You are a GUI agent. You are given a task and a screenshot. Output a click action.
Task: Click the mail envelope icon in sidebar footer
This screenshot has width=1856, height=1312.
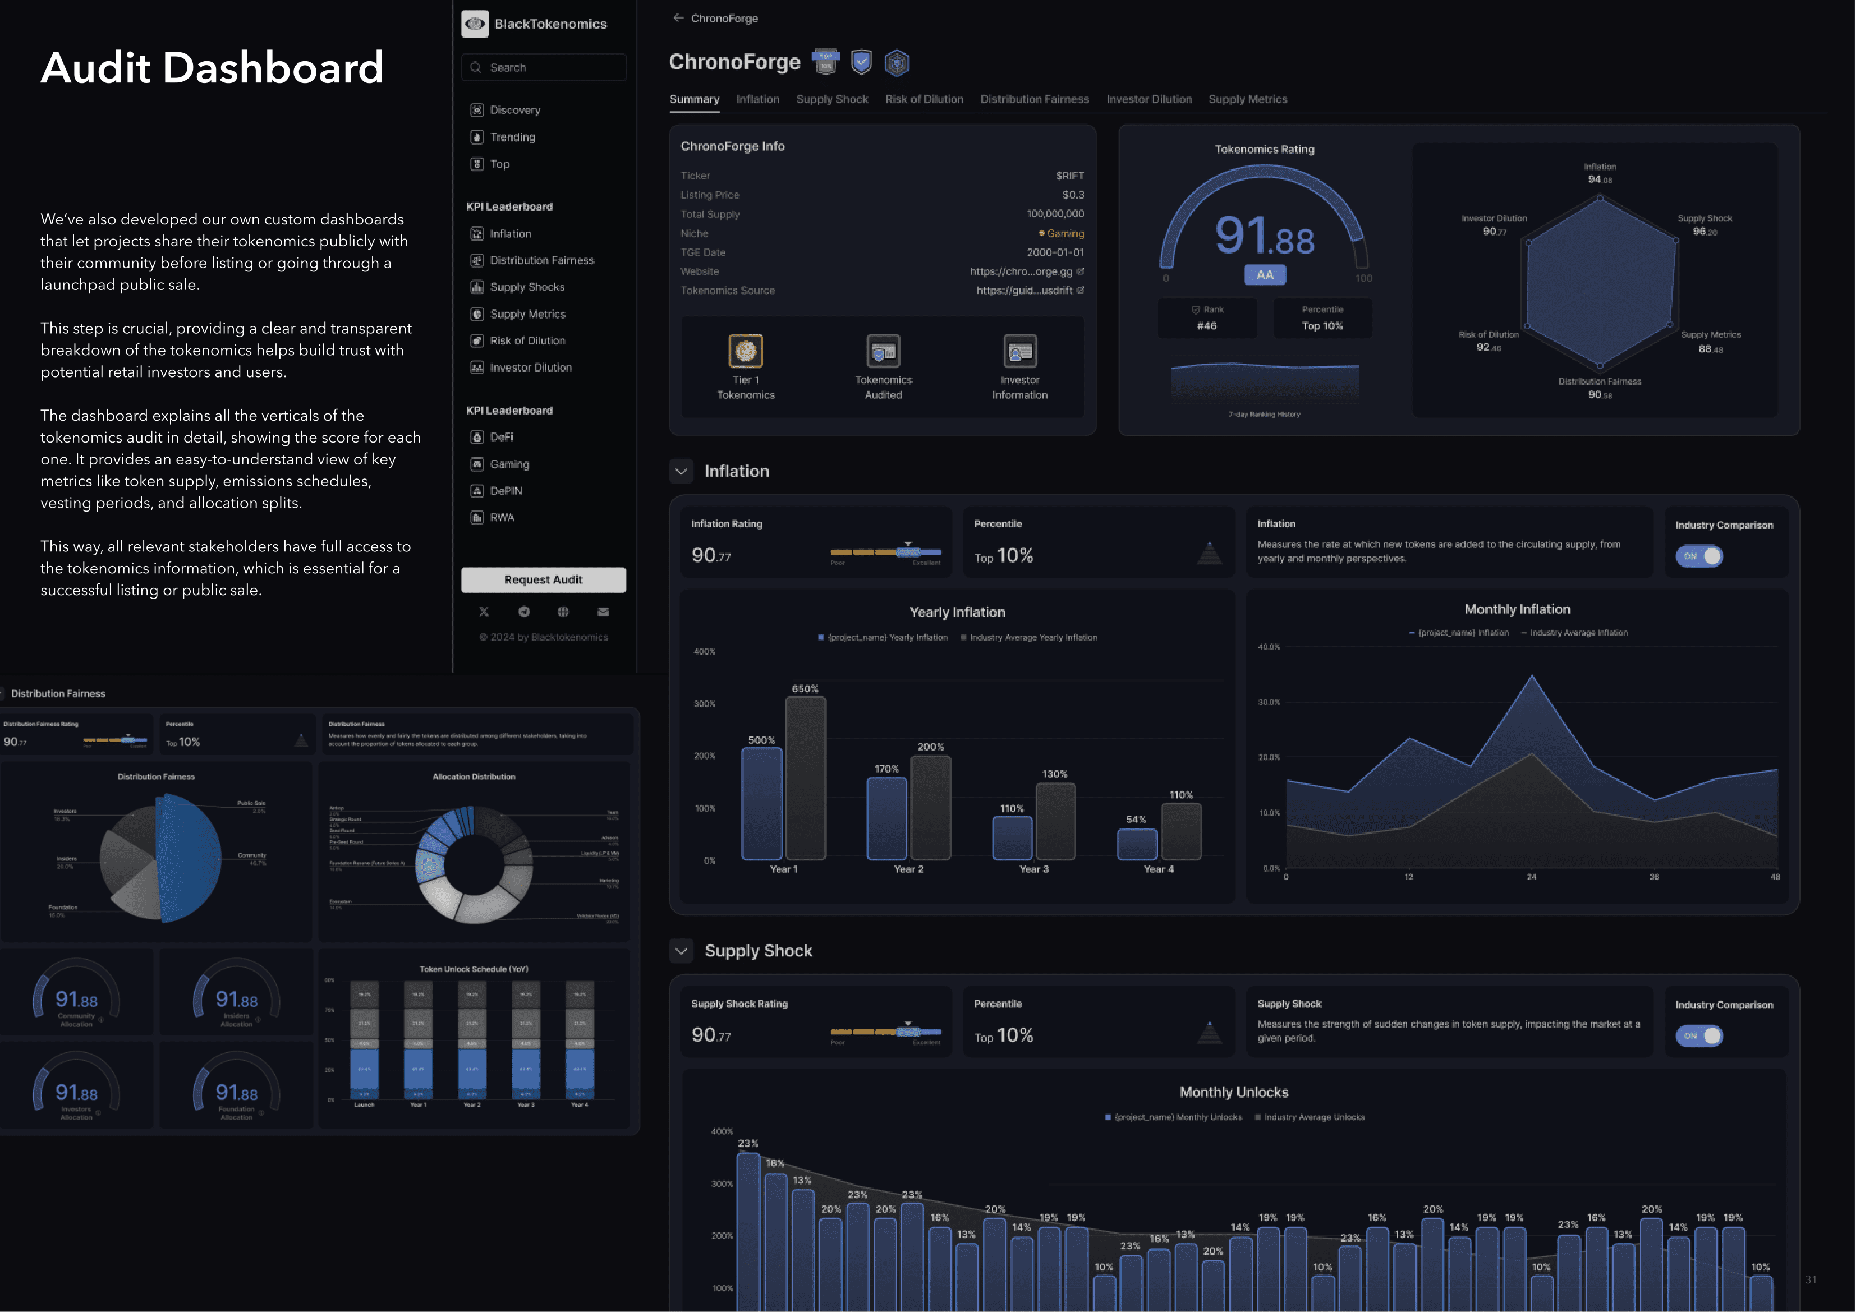click(603, 612)
